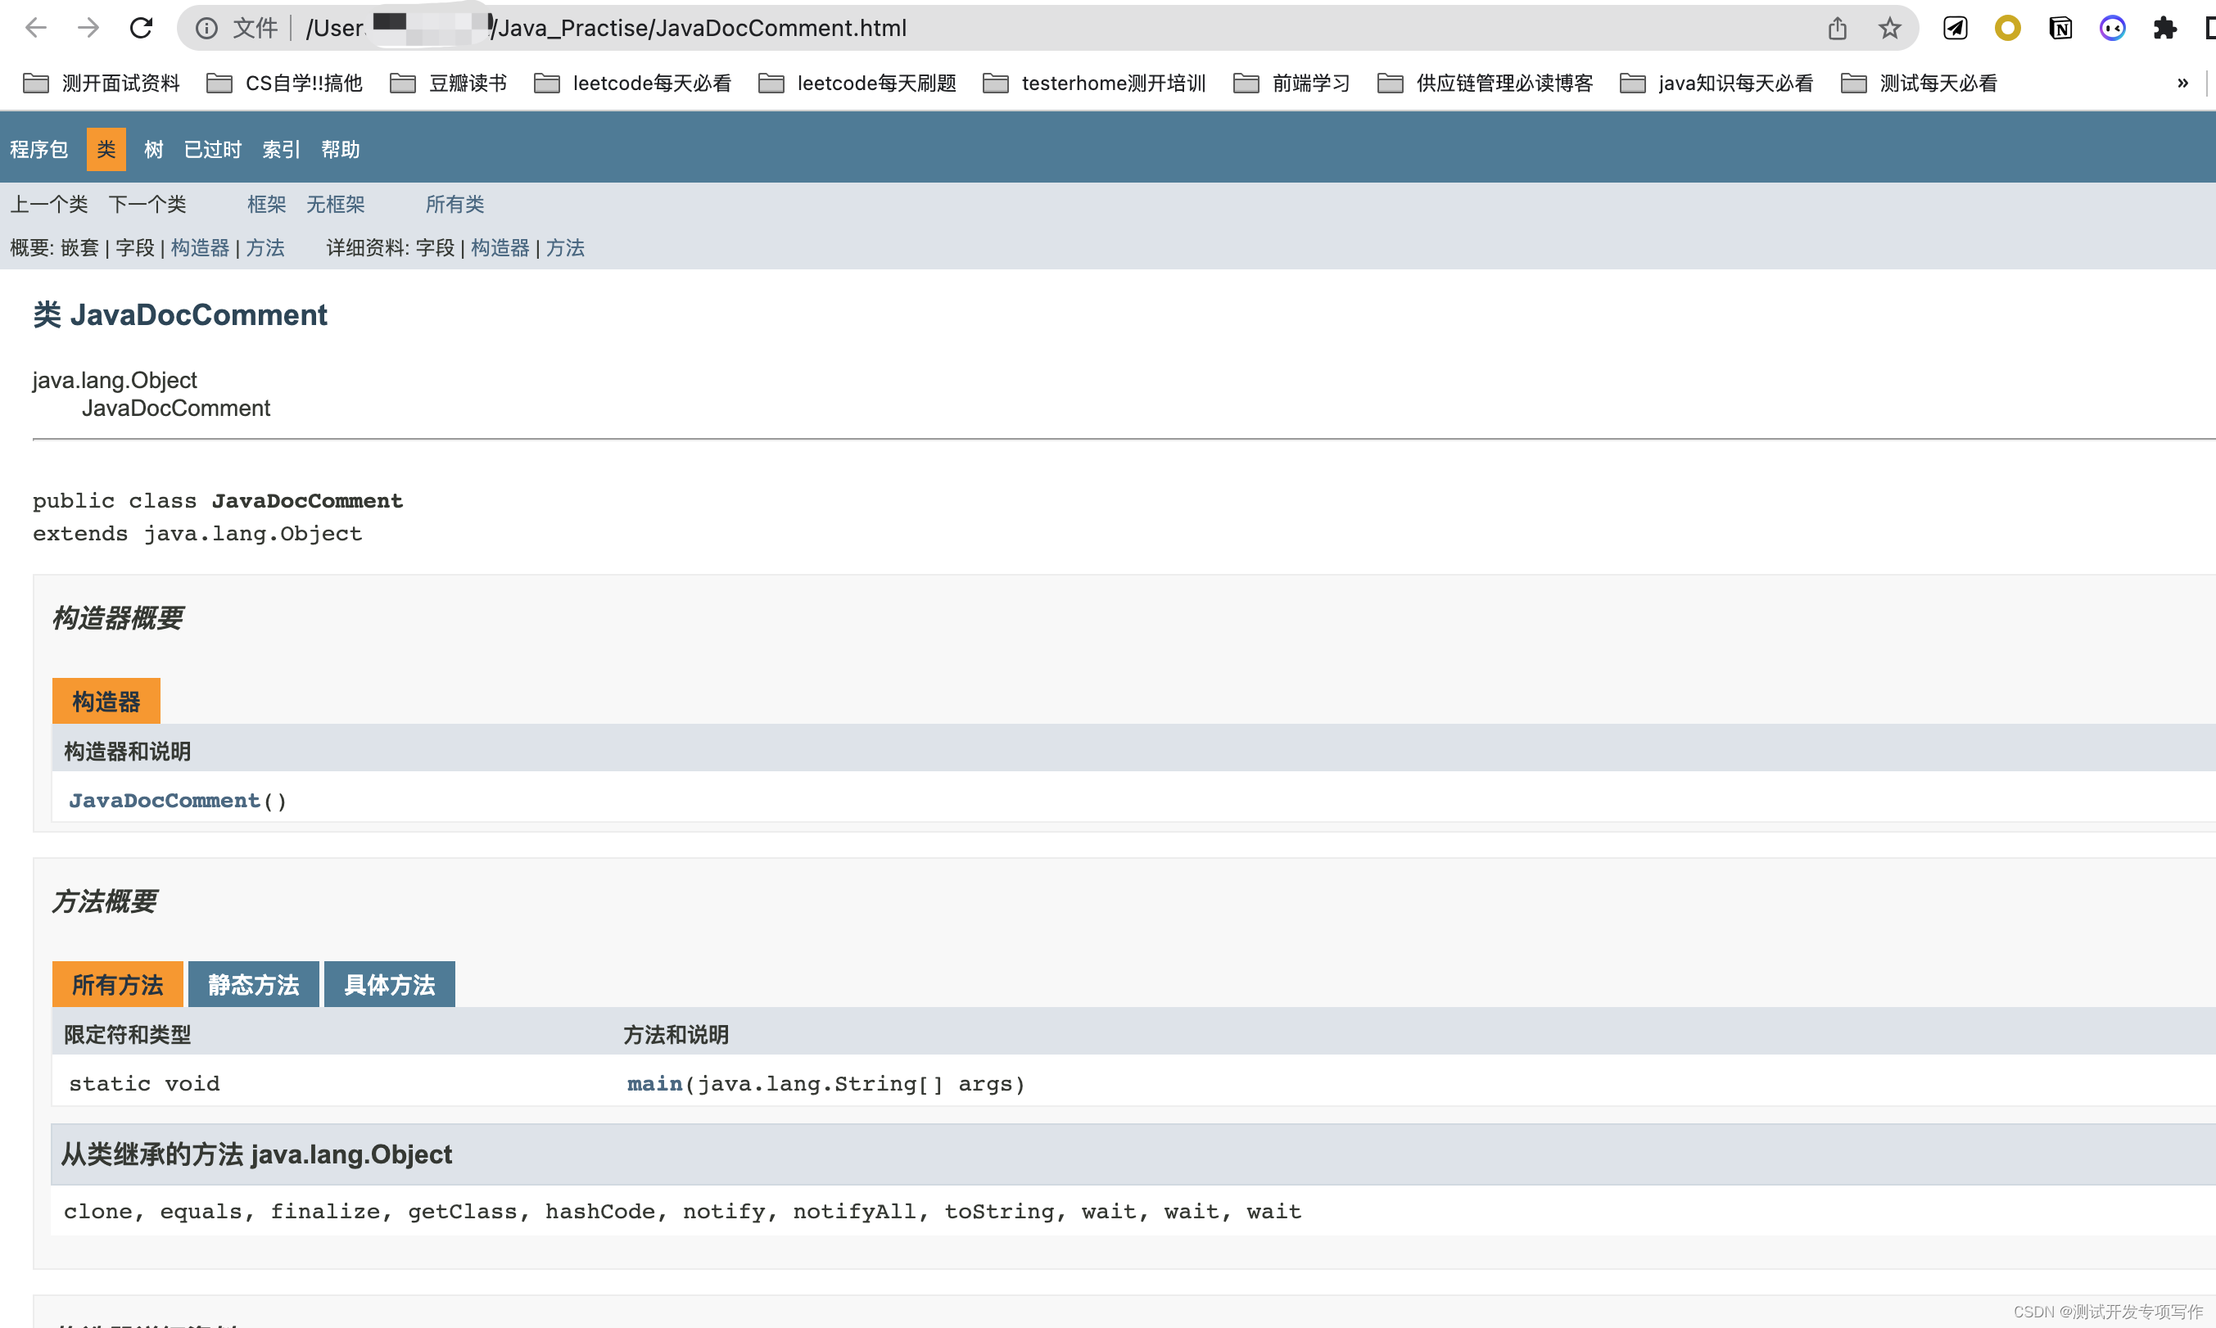2216x1328 pixels.
Task: Click the JavaDocComment() constructor link
Action: point(165,800)
